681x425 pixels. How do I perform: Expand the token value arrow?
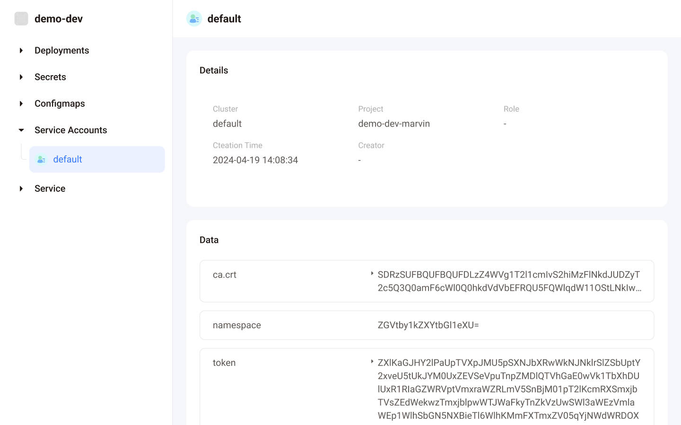click(x=372, y=362)
